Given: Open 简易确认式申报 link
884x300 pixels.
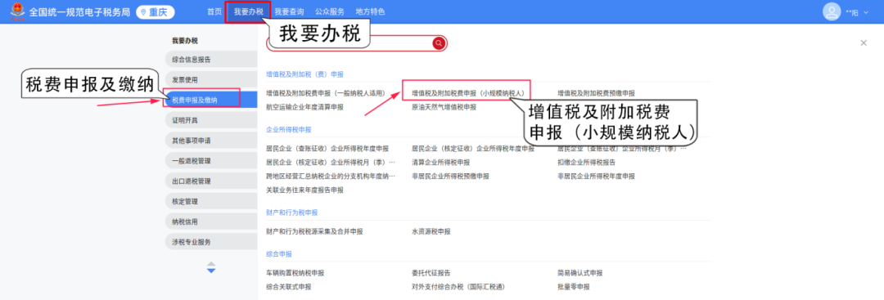Looking at the screenshot, I should (x=580, y=273).
